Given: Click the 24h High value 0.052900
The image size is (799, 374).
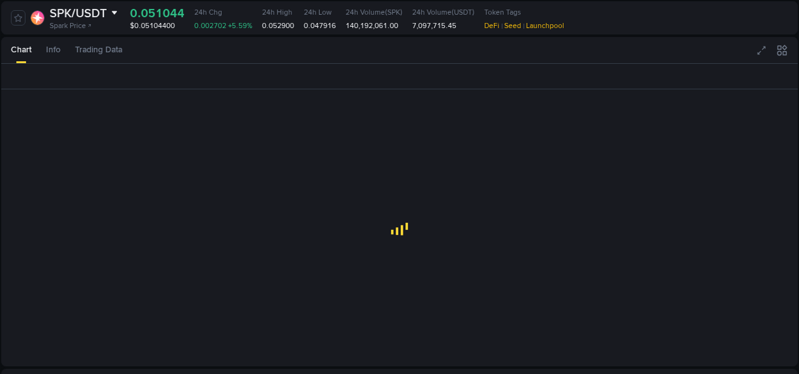Looking at the screenshot, I should coord(277,26).
